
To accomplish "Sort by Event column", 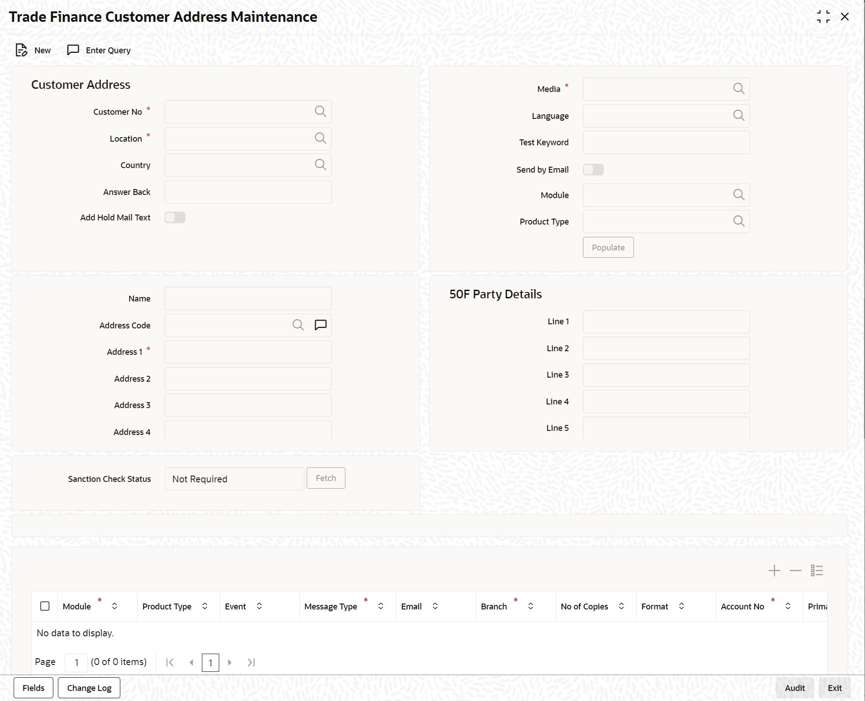I will (x=259, y=606).
